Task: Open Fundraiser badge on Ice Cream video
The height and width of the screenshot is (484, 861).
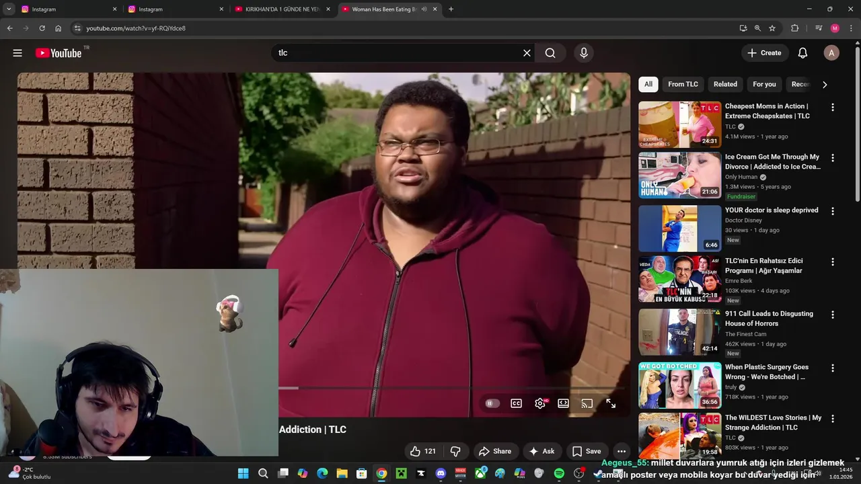Action: pos(741,197)
